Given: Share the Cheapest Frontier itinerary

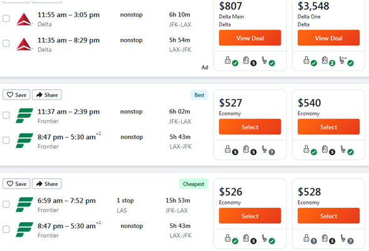Looking at the screenshot, I should pos(47,184).
